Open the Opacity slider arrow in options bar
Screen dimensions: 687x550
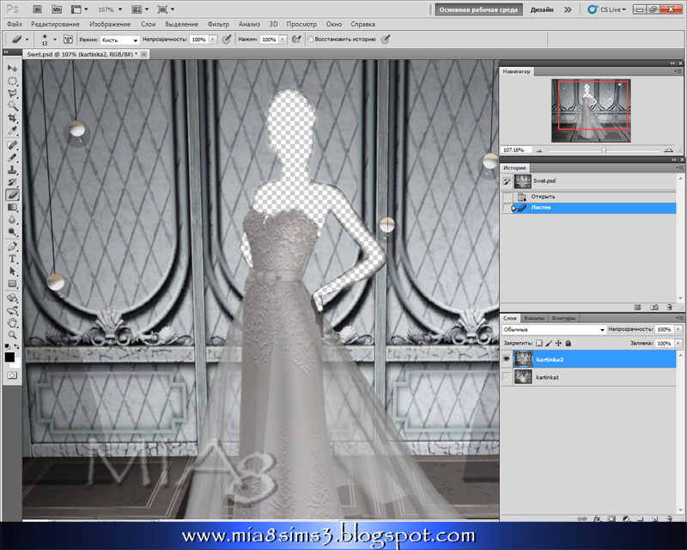(x=213, y=40)
